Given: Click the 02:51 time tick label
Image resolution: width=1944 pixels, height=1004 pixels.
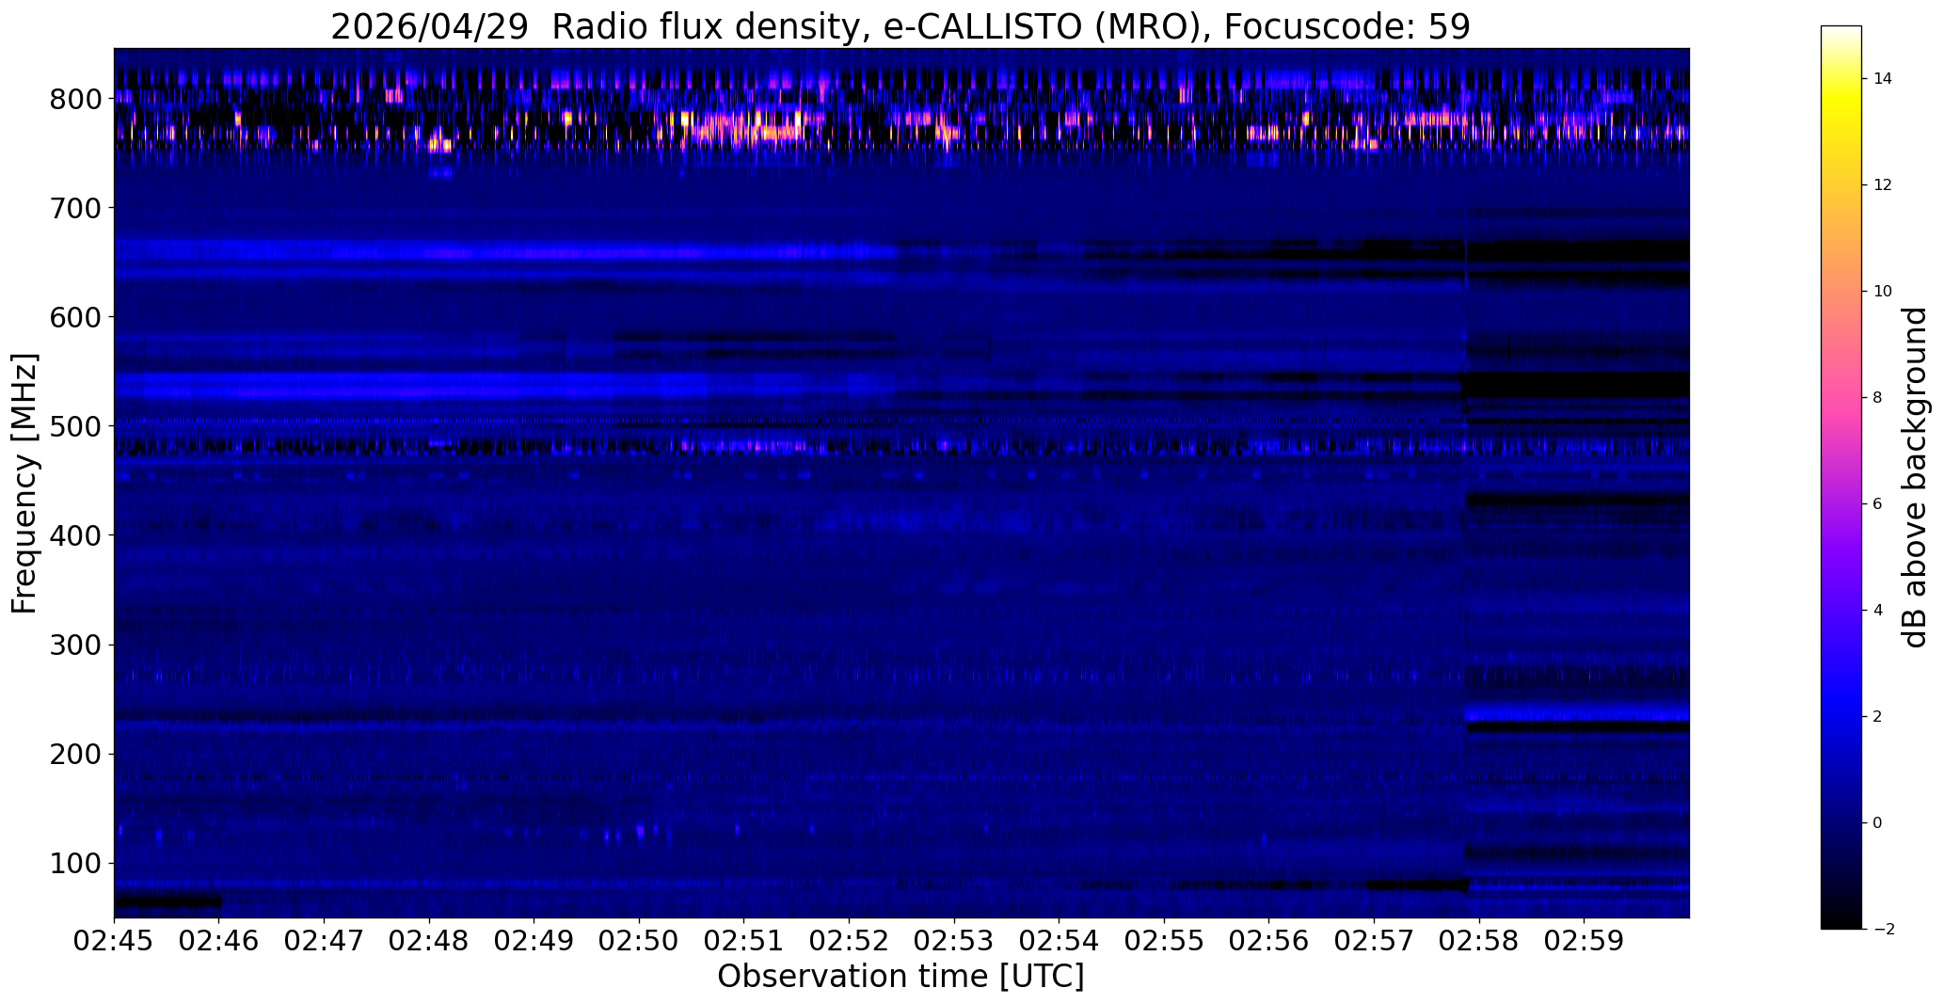Looking at the screenshot, I should (744, 942).
